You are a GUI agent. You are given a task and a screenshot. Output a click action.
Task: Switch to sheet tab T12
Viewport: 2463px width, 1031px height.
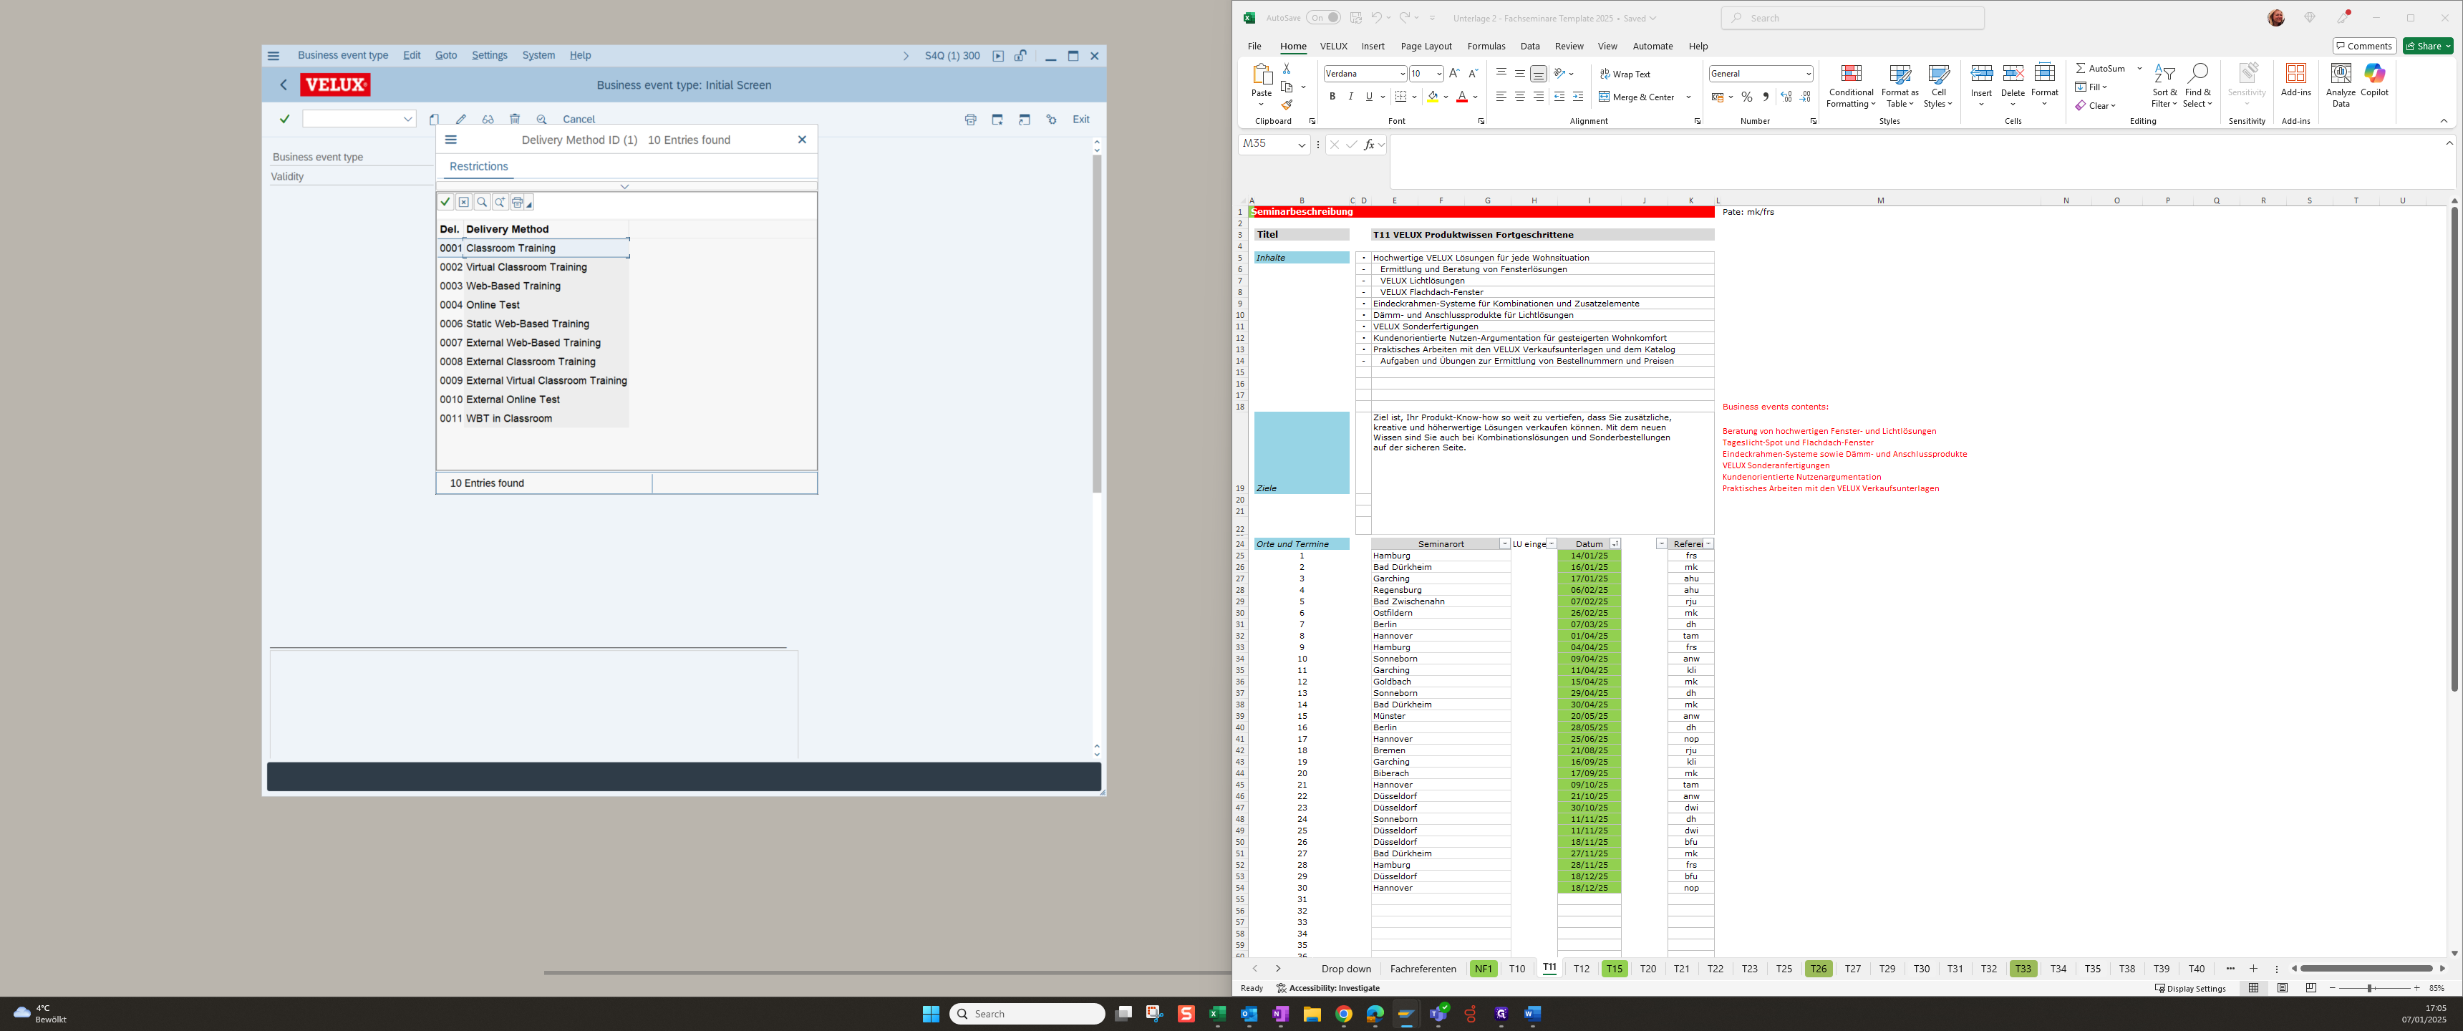[1582, 969]
